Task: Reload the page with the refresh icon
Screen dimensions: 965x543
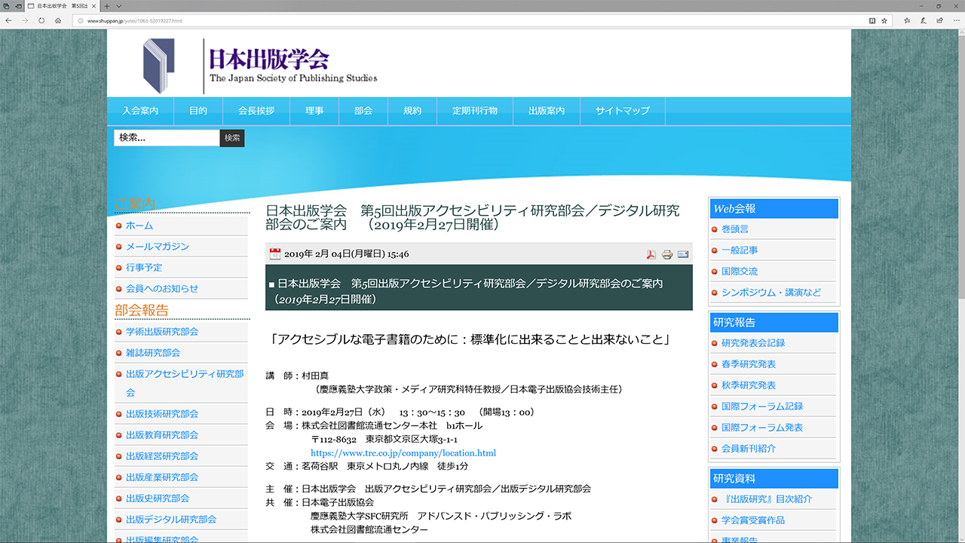Action: 41,20
